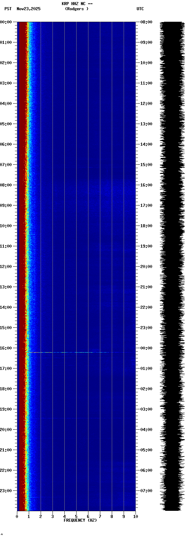Screen dimensions: 187x538
Task: Pick the 22:00 label on the UTC axis
Action: pyautogui.click(x=146, y=307)
